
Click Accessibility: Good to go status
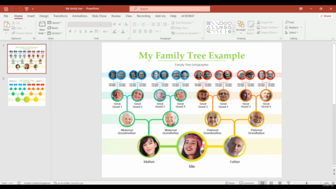point(68,183)
